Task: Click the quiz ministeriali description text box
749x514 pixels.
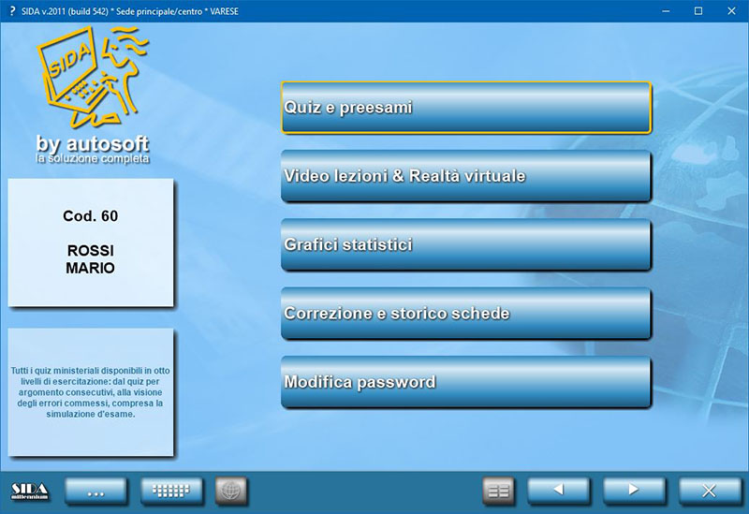Action: point(91,391)
